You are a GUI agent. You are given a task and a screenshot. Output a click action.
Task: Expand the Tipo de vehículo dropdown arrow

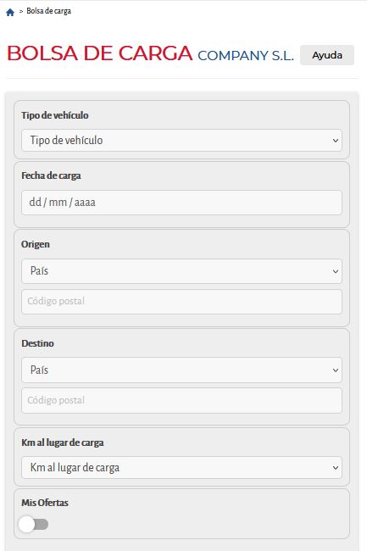pyautogui.click(x=336, y=141)
